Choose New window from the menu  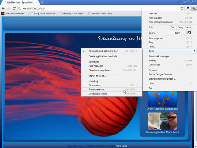pyautogui.click(x=170, y=18)
